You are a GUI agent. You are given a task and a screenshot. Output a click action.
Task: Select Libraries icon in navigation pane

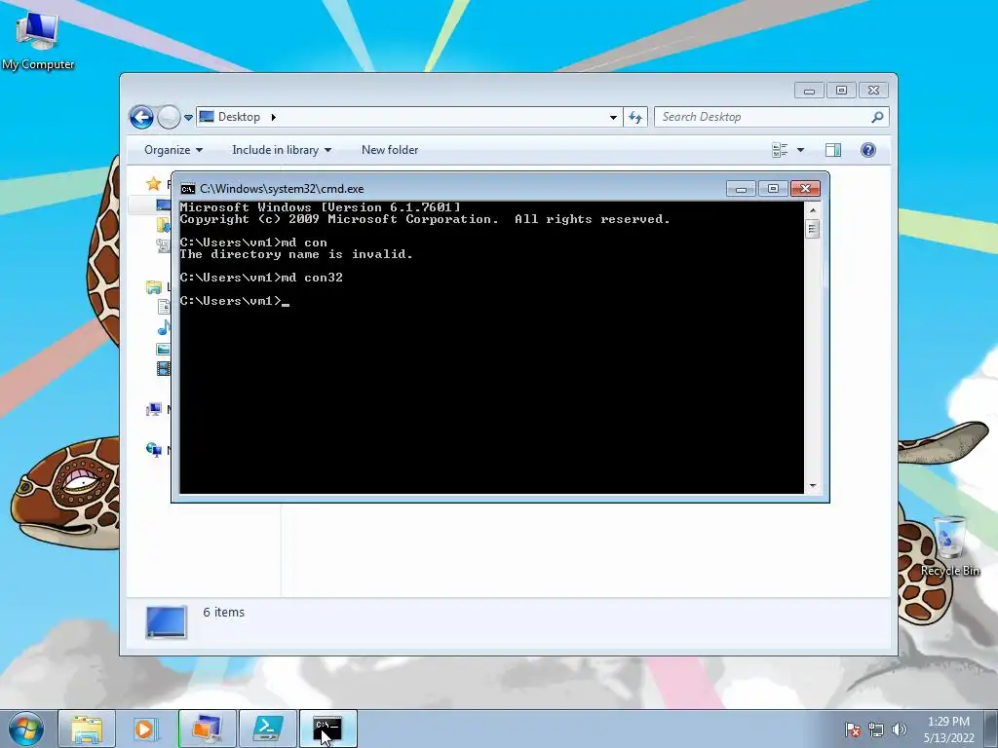click(x=153, y=287)
